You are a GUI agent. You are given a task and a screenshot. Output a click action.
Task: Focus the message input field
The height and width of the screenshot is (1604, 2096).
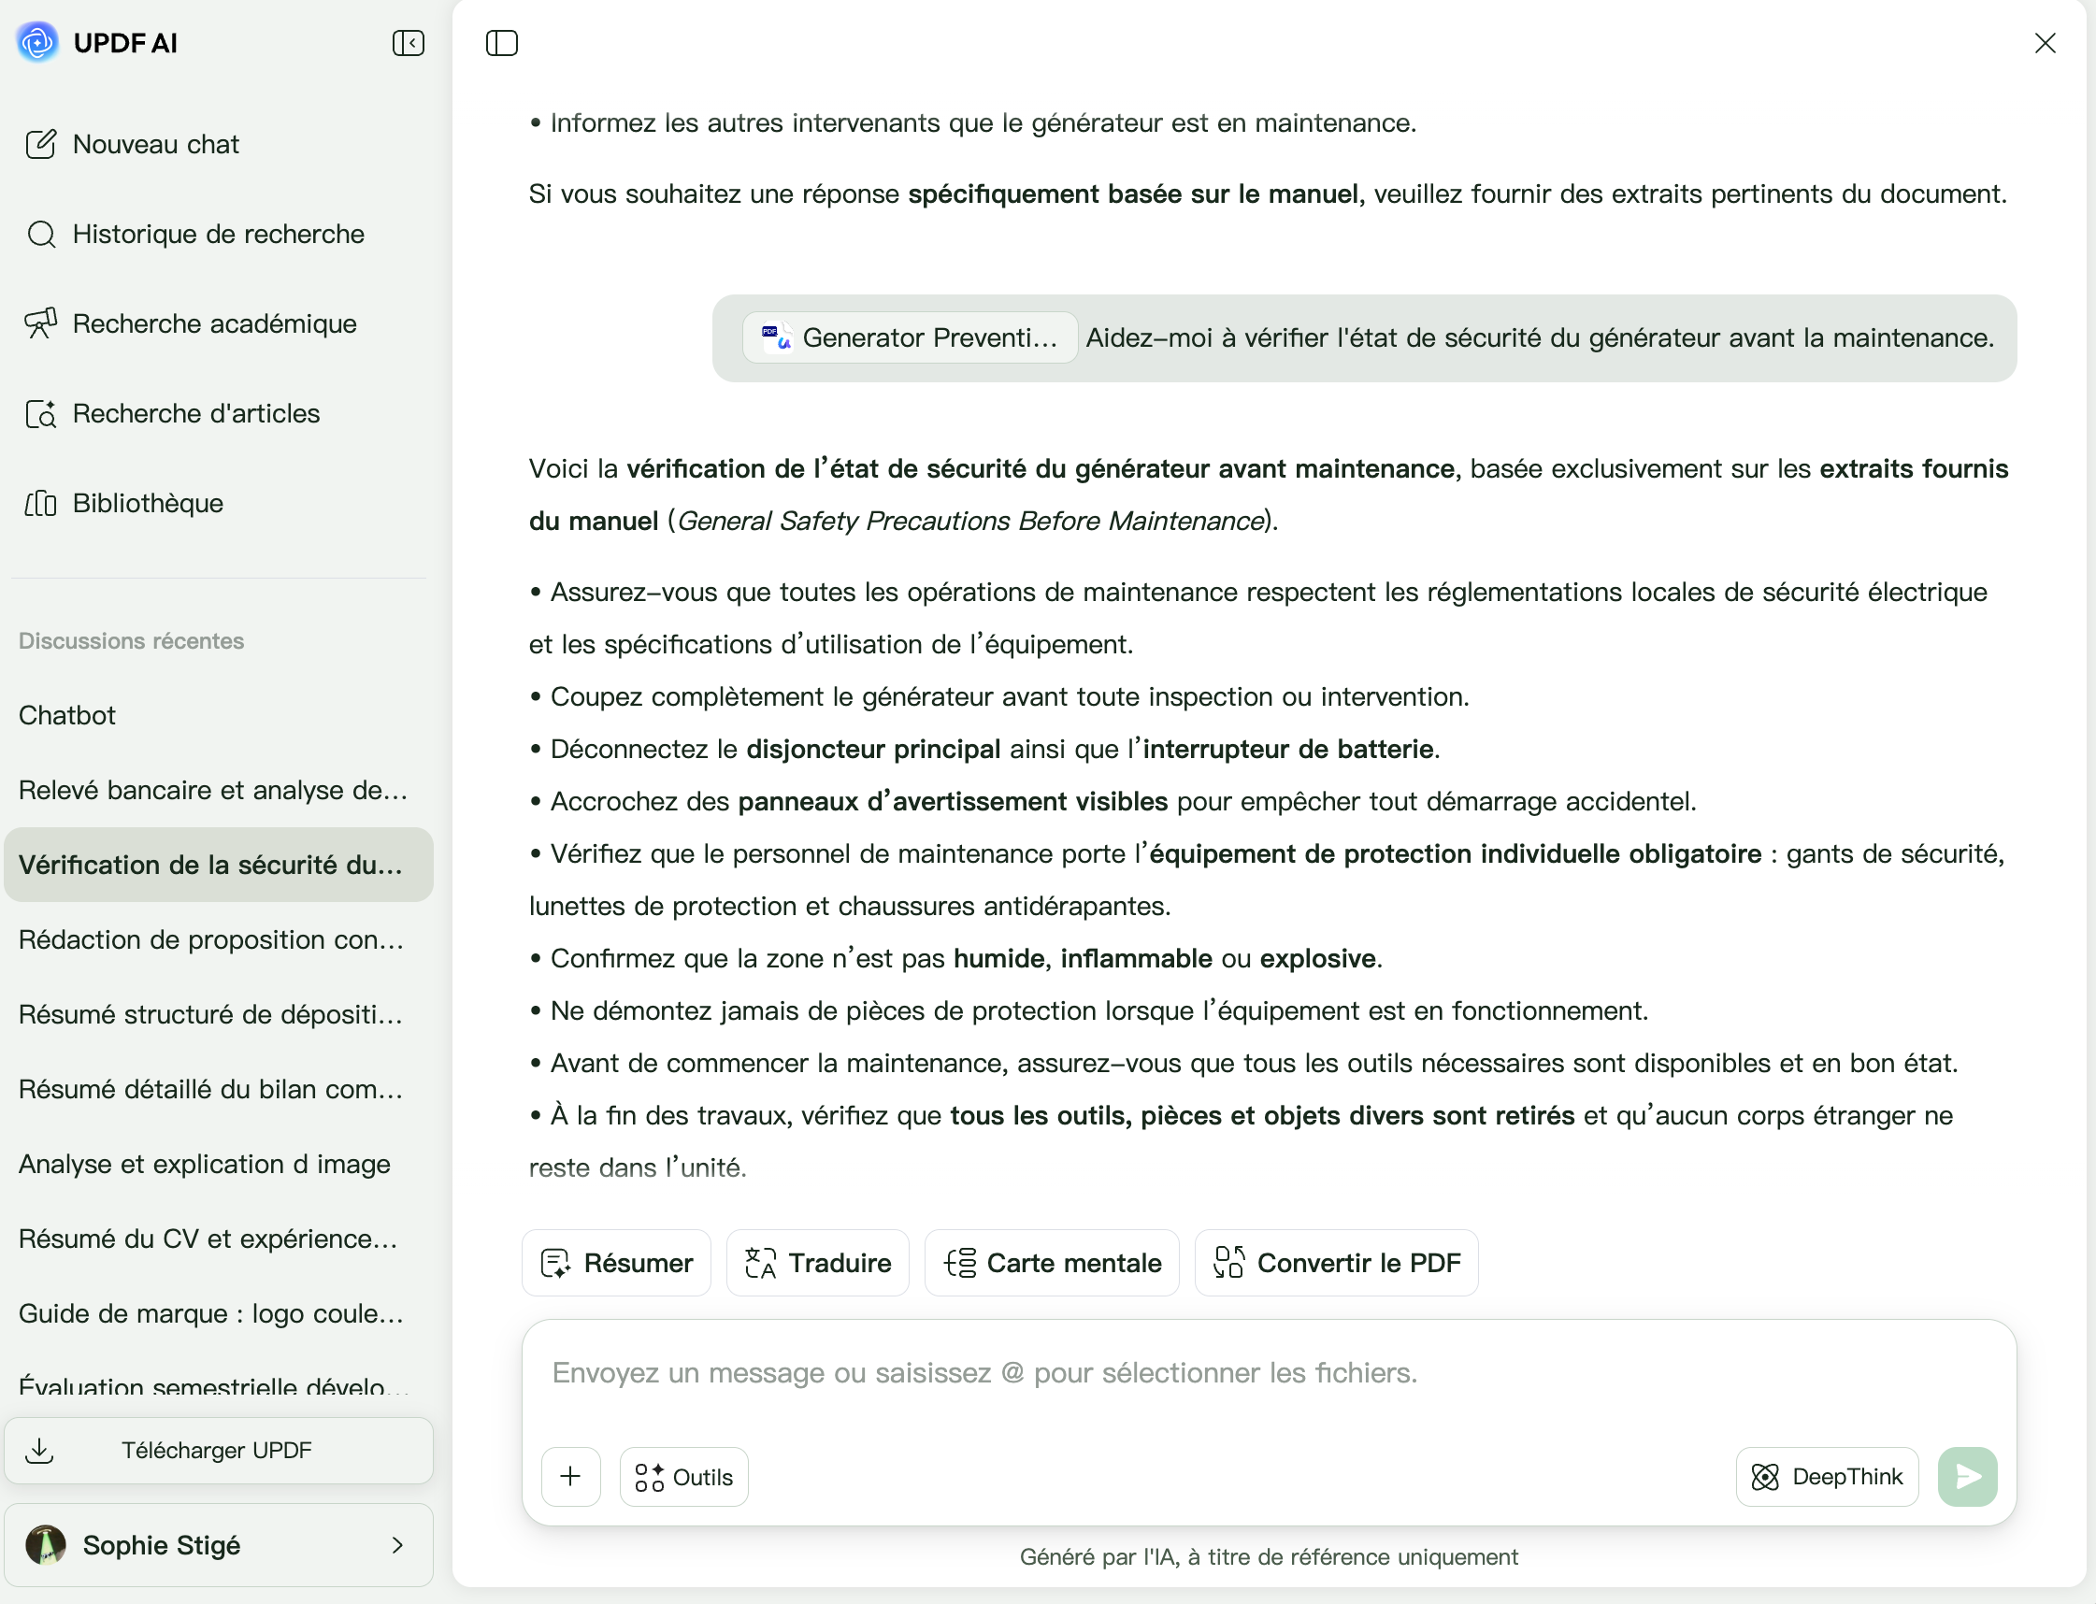click(1268, 1373)
